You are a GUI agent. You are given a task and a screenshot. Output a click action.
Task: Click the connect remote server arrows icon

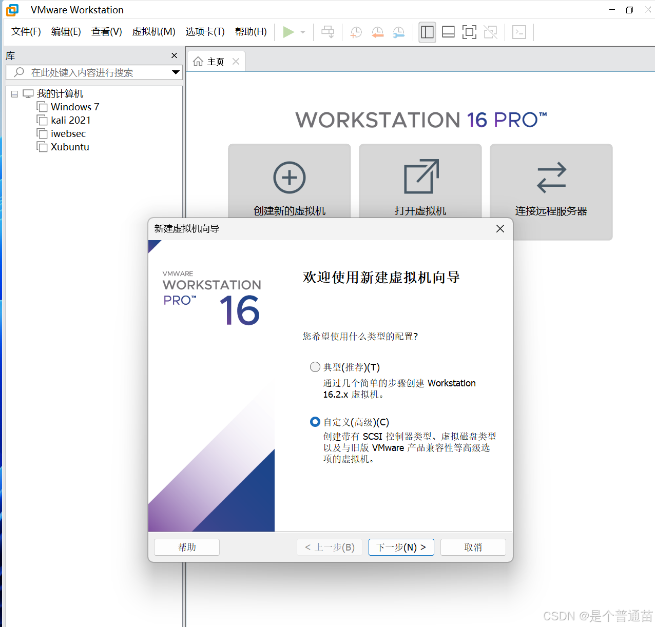click(551, 178)
